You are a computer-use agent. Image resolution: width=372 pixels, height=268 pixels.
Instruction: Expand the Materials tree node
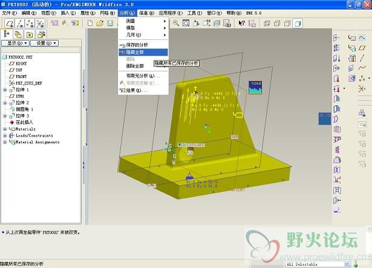5,129
